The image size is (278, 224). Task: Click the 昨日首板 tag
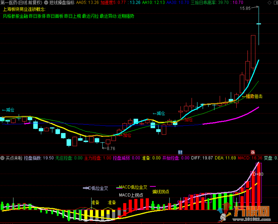tap(55, 16)
